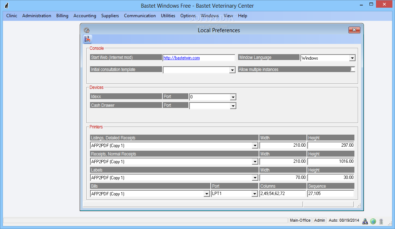Image resolution: width=395 pixels, height=229 pixels.
Task: Open the Communication menu
Action: [140, 16]
